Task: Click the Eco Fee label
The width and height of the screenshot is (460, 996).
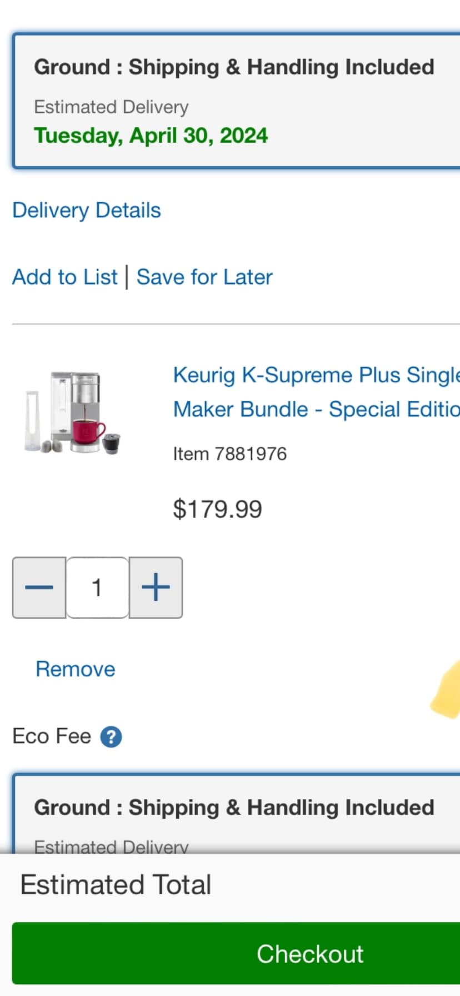Action: click(52, 736)
